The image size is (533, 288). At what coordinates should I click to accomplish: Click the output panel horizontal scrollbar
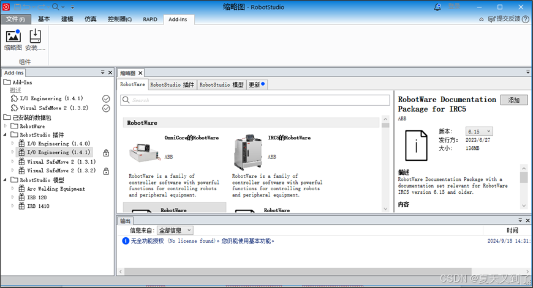(x=298, y=271)
